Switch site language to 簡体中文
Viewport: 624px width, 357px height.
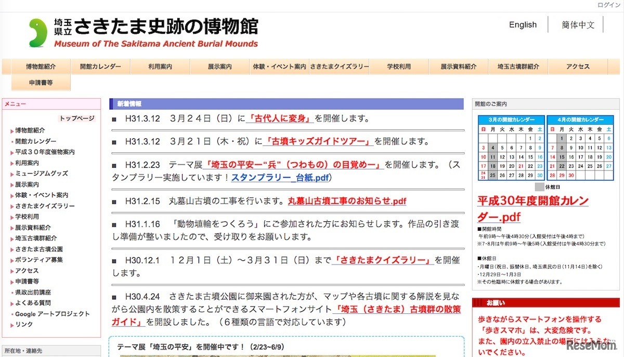[578, 25]
